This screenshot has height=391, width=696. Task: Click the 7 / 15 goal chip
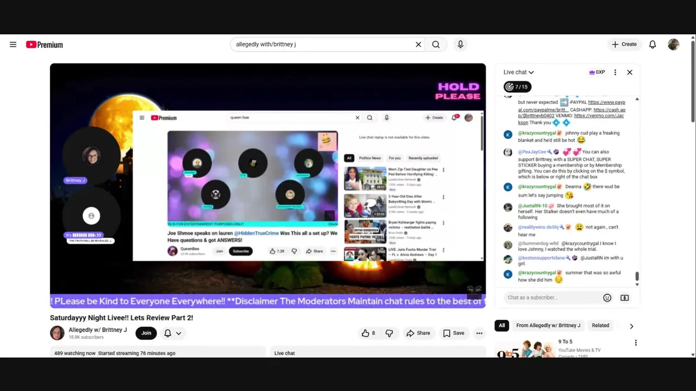click(x=517, y=87)
